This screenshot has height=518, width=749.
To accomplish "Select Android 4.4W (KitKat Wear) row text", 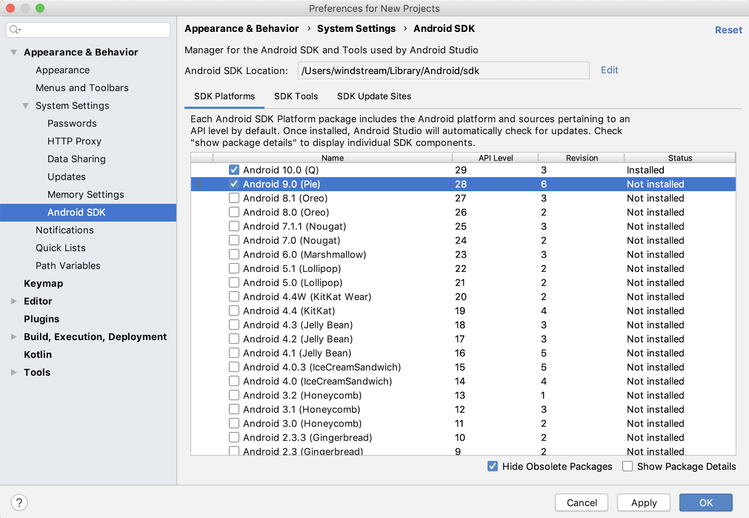I will point(307,297).
